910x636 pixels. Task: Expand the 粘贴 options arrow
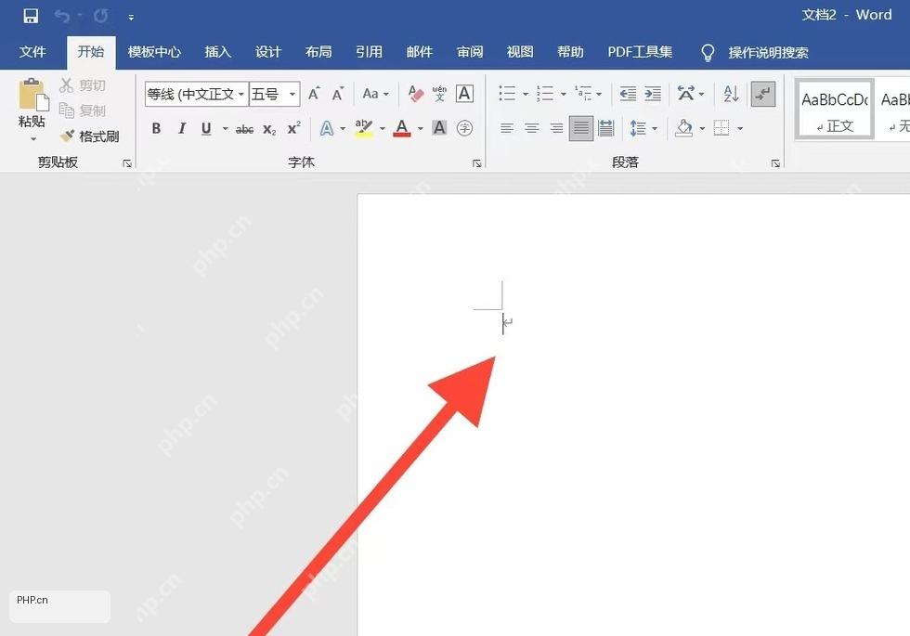click(33, 139)
